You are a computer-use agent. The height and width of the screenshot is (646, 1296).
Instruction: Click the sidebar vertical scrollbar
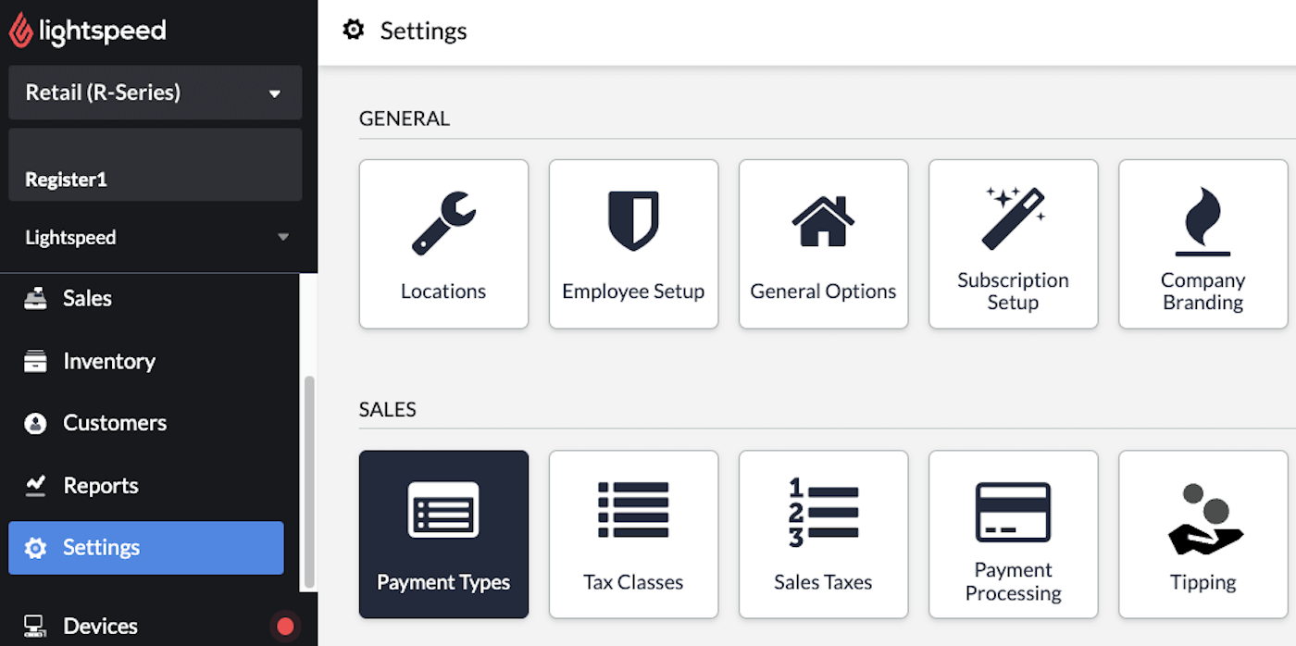coord(309,481)
